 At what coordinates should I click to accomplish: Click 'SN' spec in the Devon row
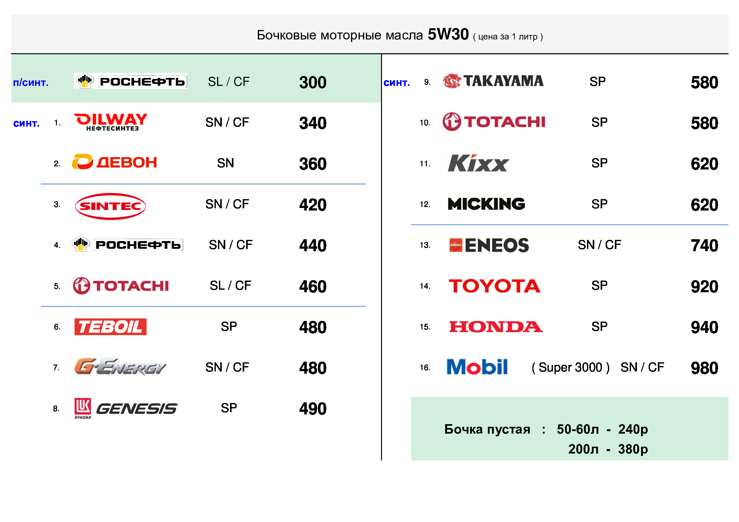click(225, 163)
